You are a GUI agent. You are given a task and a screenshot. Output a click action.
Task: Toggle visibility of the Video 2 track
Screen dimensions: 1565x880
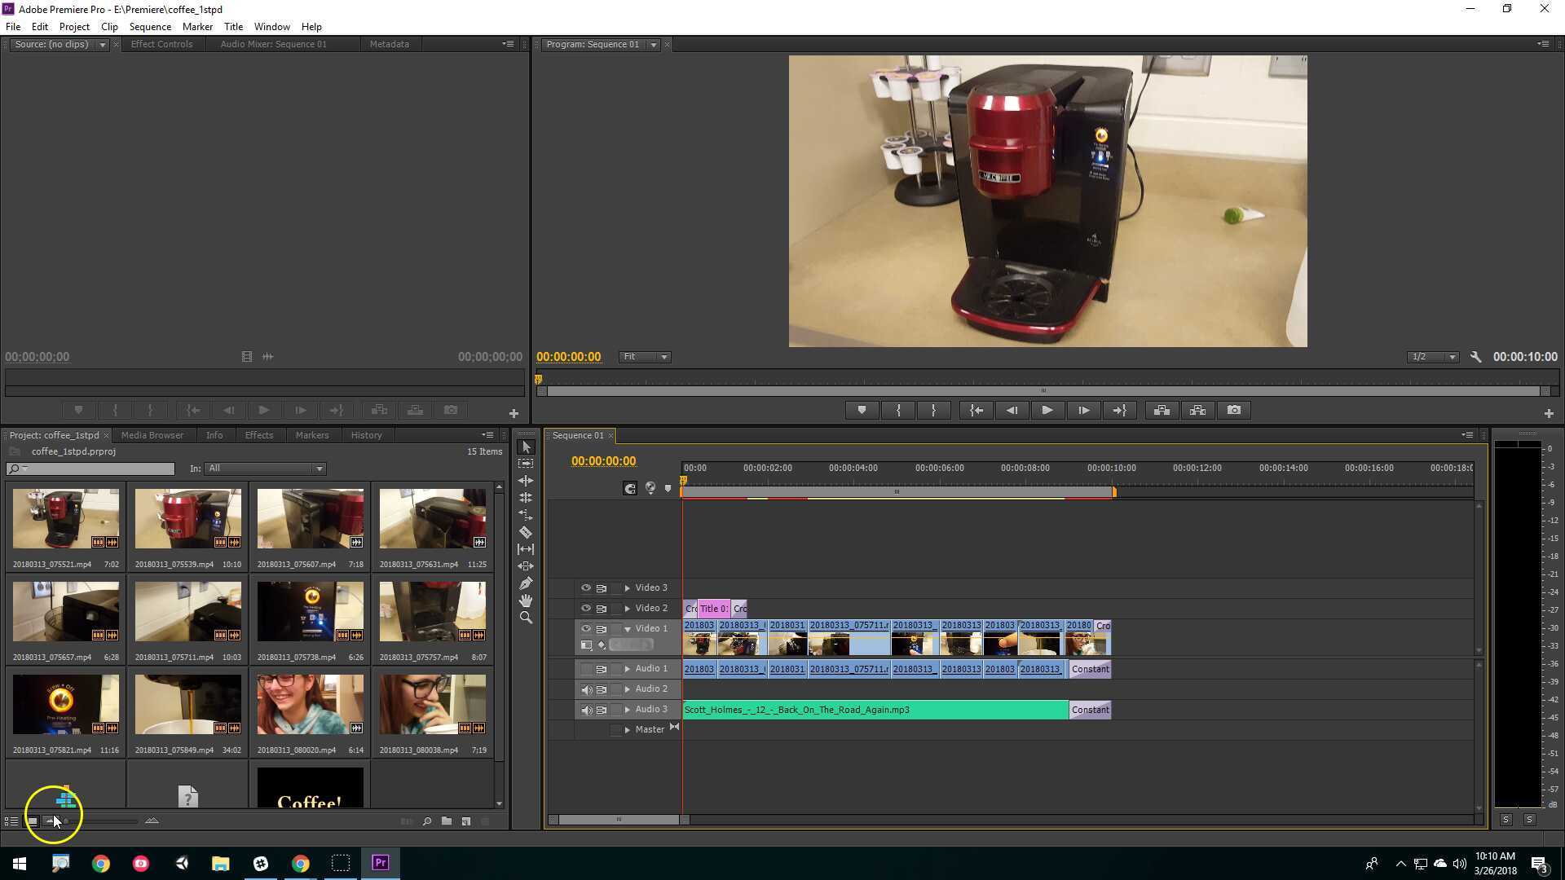click(586, 608)
